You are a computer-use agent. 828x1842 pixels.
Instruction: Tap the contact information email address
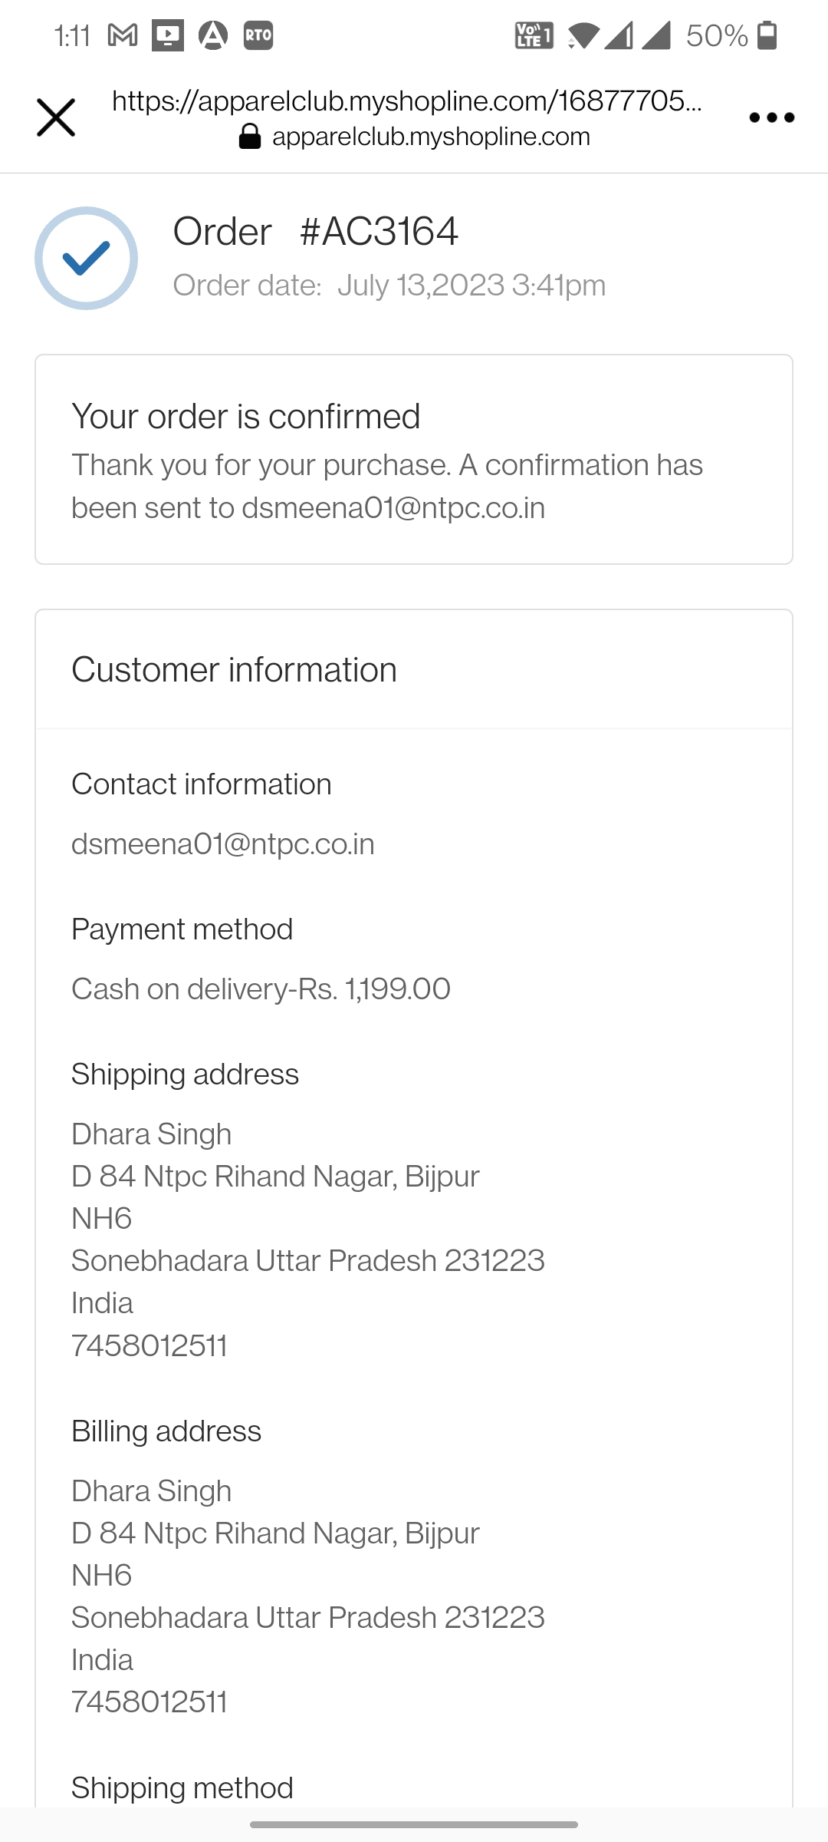coord(223,844)
